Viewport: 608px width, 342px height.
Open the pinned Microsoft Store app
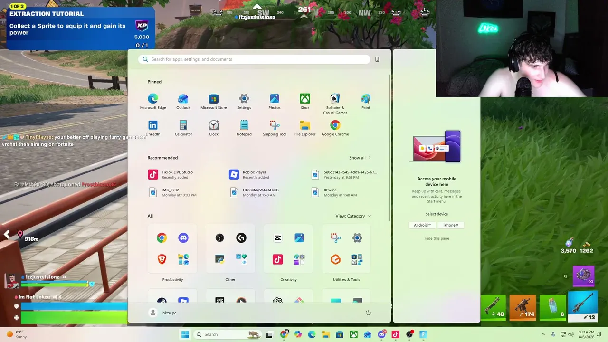(x=214, y=102)
